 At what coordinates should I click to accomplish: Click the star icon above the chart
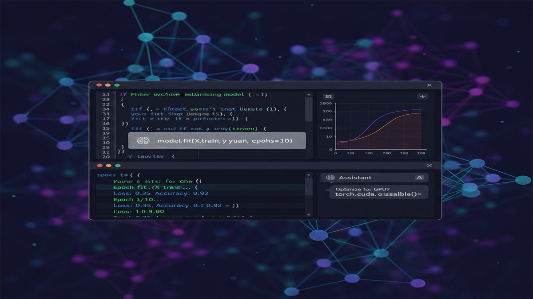coord(422,96)
